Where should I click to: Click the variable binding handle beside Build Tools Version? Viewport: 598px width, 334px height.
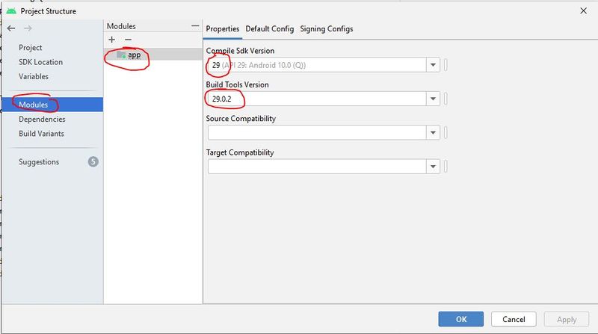click(x=446, y=99)
